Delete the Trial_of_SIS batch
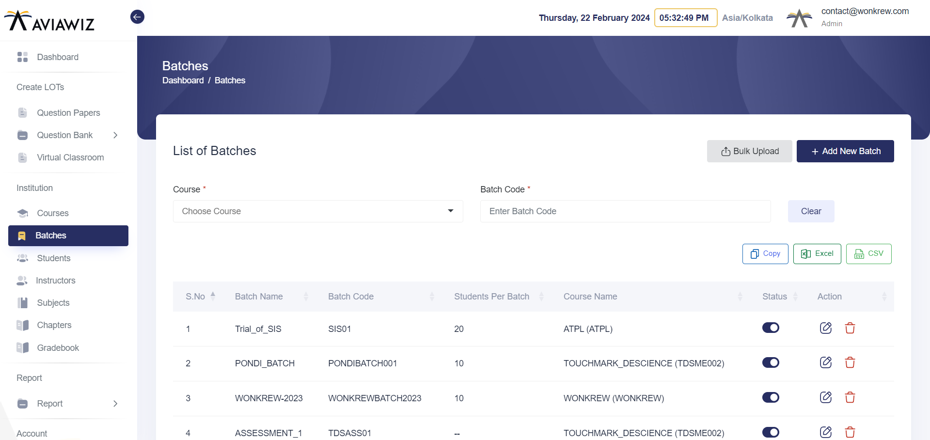The height and width of the screenshot is (440, 930). click(x=850, y=328)
